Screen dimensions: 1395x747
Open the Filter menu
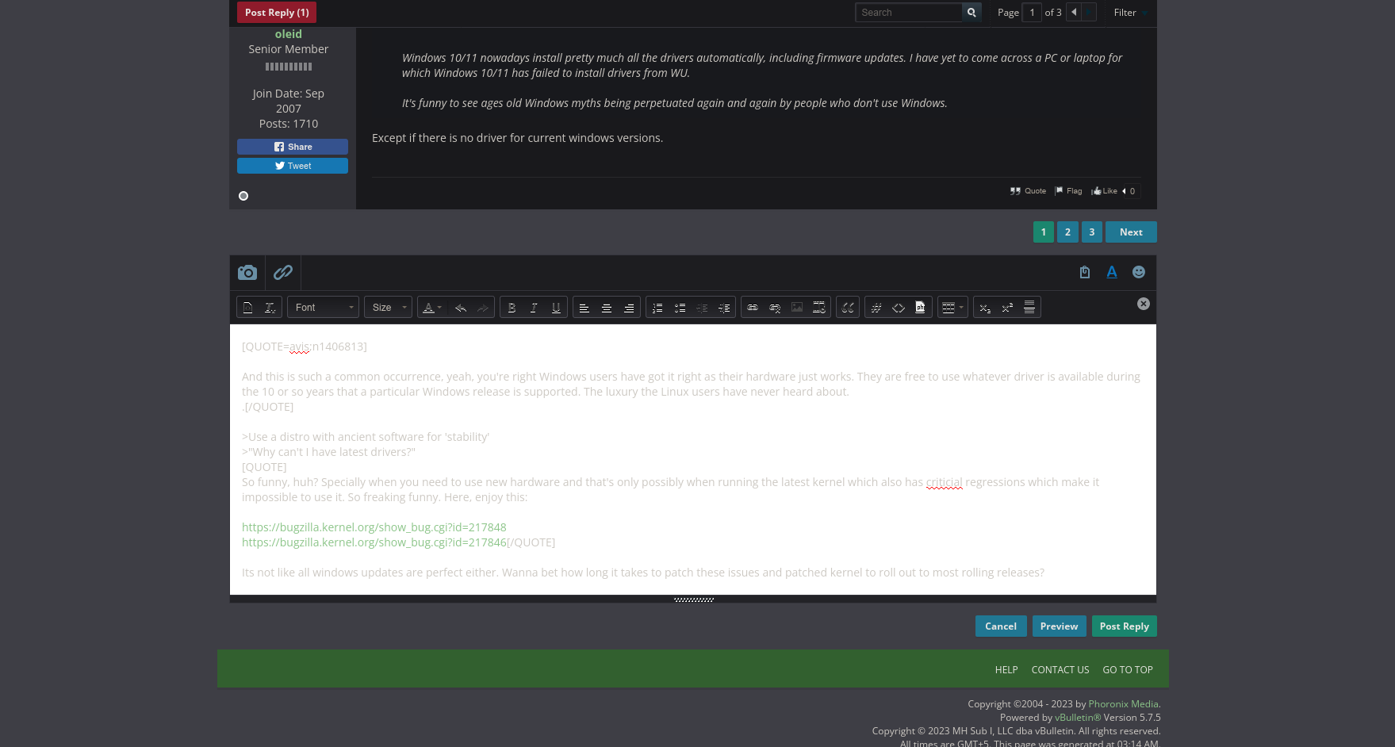pos(1126,12)
